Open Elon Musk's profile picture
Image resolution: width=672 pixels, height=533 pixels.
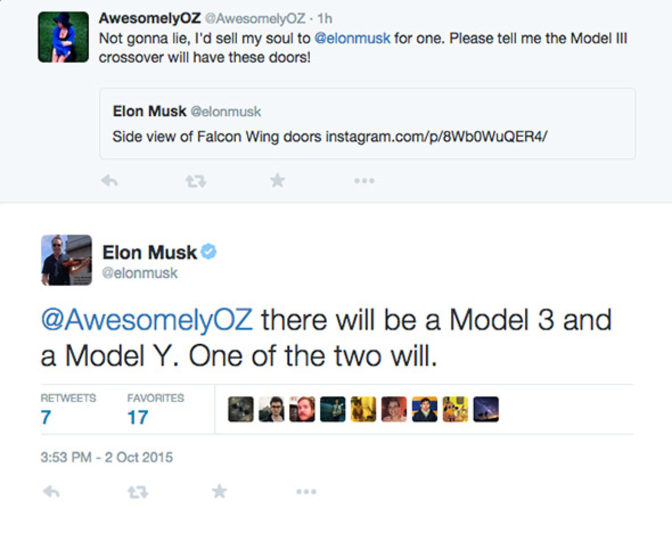tap(66, 260)
